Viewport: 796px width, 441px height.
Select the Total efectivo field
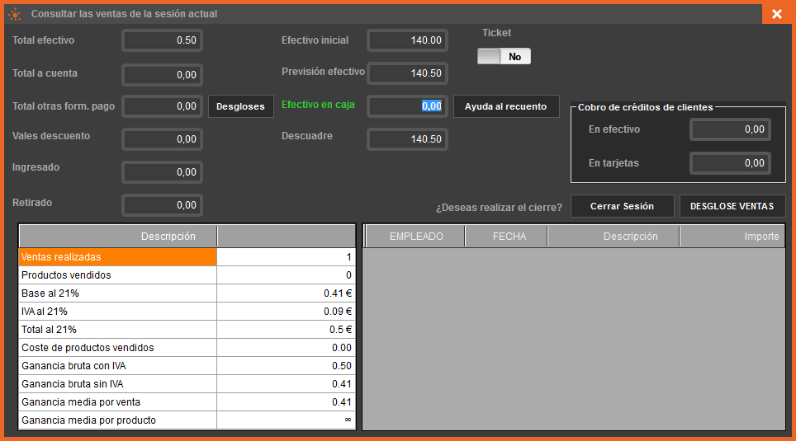tap(162, 40)
